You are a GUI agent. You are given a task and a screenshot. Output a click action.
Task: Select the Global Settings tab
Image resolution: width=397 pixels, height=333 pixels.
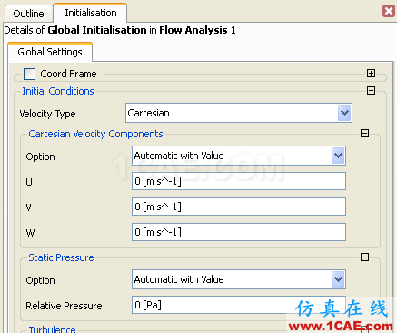pyautogui.click(x=50, y=52)
